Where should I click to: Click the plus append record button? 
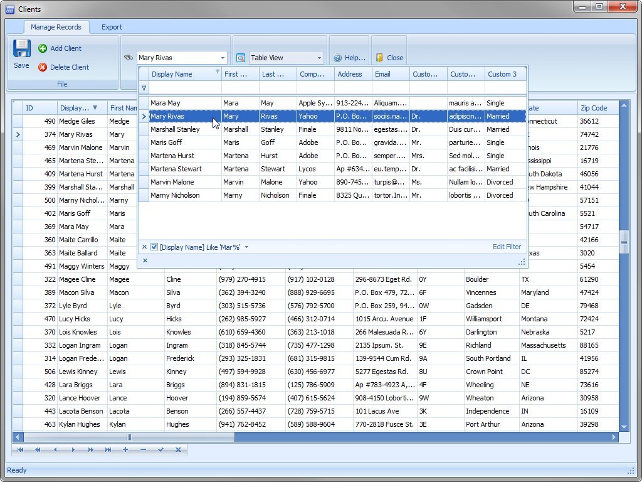125,450
